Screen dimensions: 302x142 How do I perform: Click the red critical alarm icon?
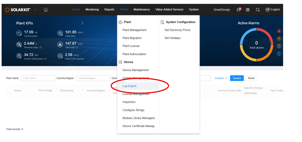pyautogui.click(x=279, y=31)
